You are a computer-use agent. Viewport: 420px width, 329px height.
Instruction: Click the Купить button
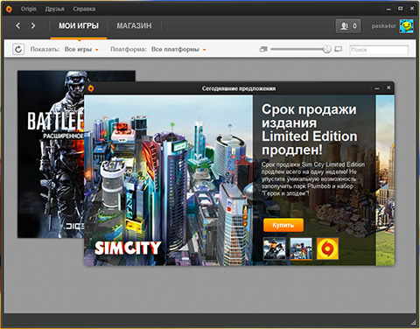pos(283,225)
